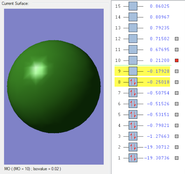Select the occupancy box for orbital 15
The height and width of the screenshot is (174, 185).
pos(133,6)
